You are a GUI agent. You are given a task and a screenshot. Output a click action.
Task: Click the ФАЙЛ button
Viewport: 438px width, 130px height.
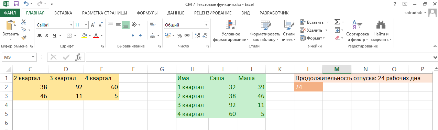click(10, 13)
